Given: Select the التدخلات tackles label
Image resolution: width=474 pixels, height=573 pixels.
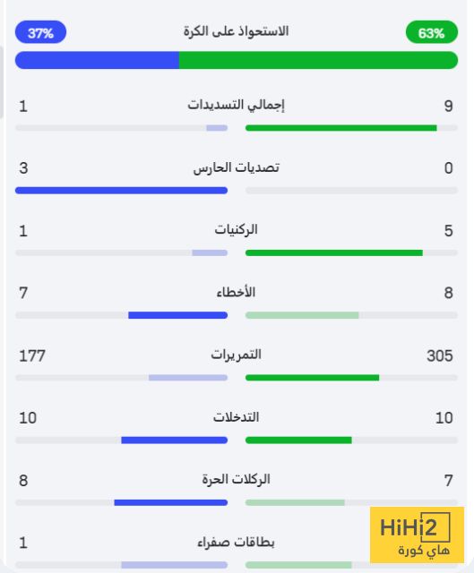Looking at the screenshot, I should coord(236,417).
